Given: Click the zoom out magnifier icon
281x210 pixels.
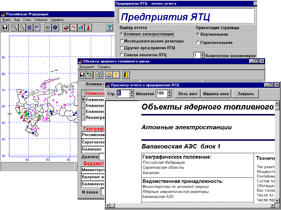Looking at the screenshot, I should (x=22, y=28).
